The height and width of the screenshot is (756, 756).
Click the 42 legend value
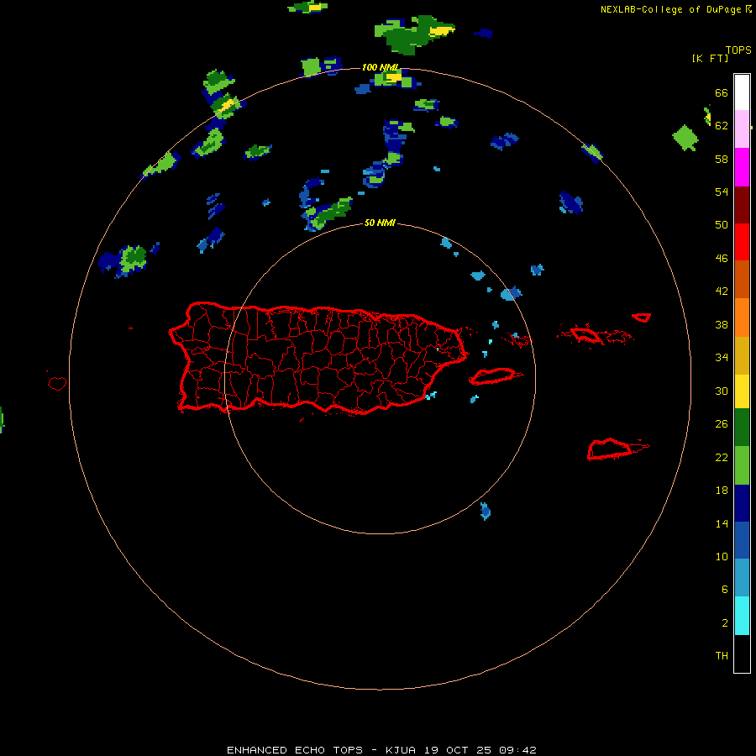point(722,291)
